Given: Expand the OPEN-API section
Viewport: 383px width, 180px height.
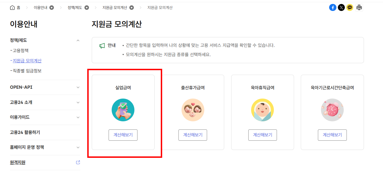Looking at the screenshot, I should (45, 87).
